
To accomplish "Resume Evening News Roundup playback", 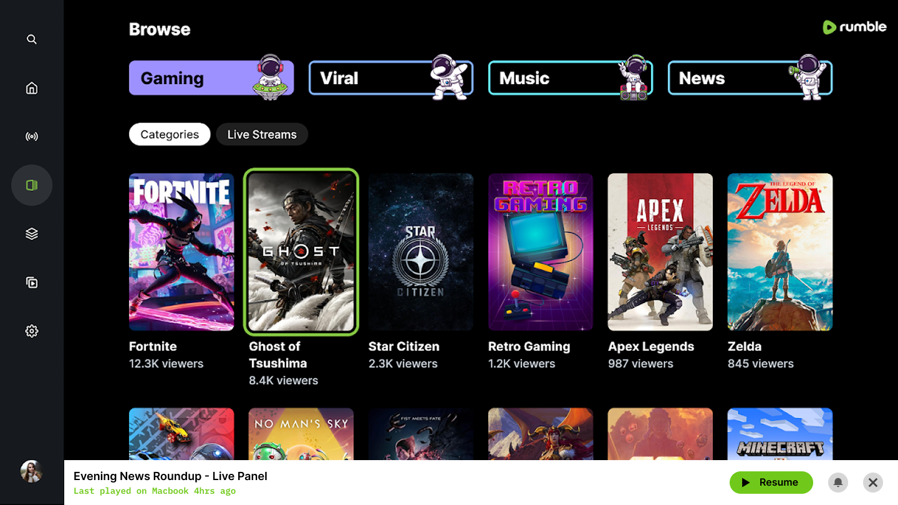I will 771,483.
